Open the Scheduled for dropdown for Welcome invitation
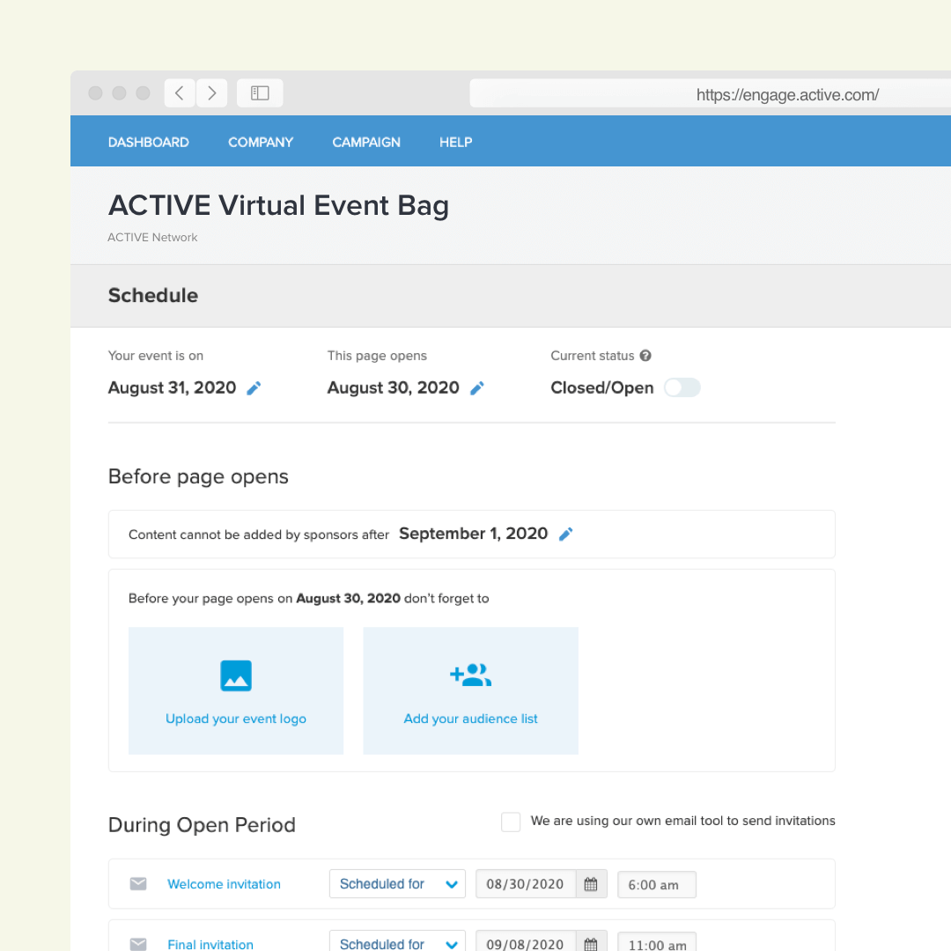 (x=397, y=883)
